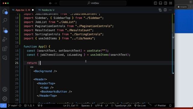Click the SortingControls import name
193x109 pixels.
[x=48, y=34]
